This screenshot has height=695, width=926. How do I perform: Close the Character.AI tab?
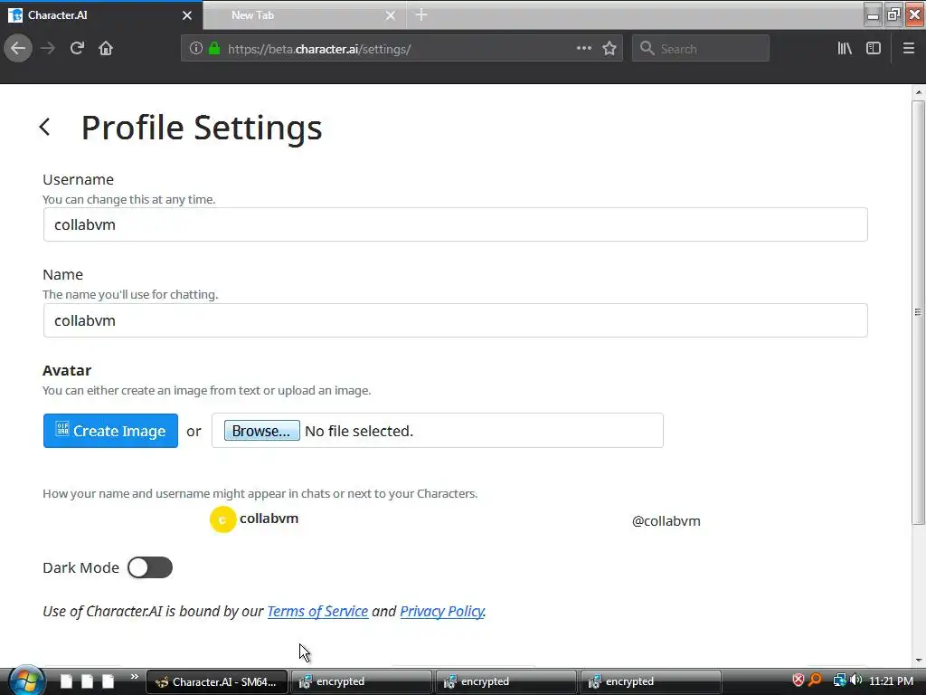click(x=187, y=15)
